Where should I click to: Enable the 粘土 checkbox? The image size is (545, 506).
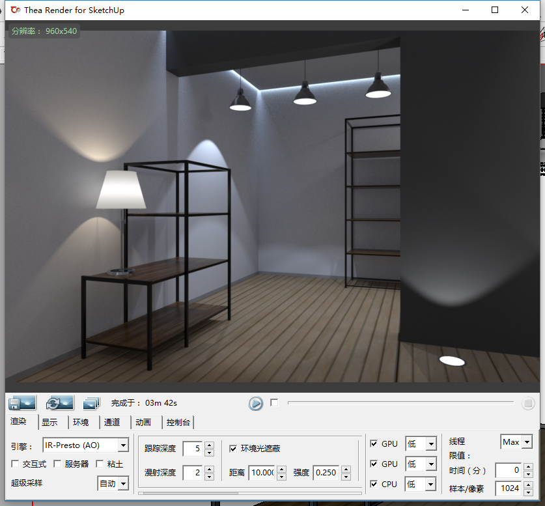coord(100,464)
